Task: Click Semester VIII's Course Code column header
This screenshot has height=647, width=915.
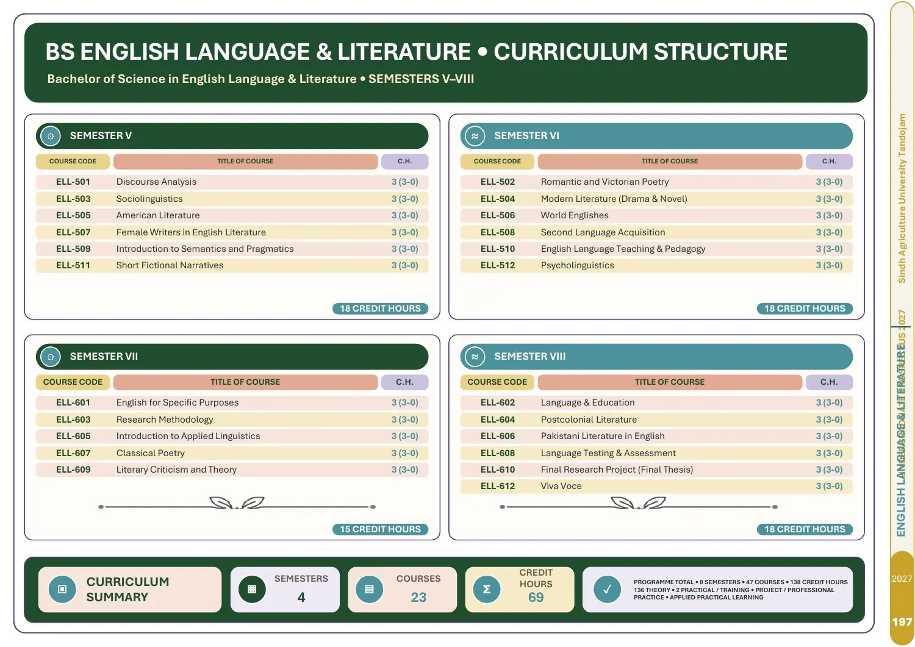Action: 497,382
